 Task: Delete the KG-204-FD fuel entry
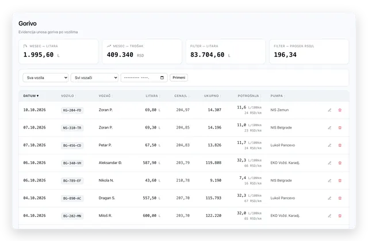(x=340, y=110)
